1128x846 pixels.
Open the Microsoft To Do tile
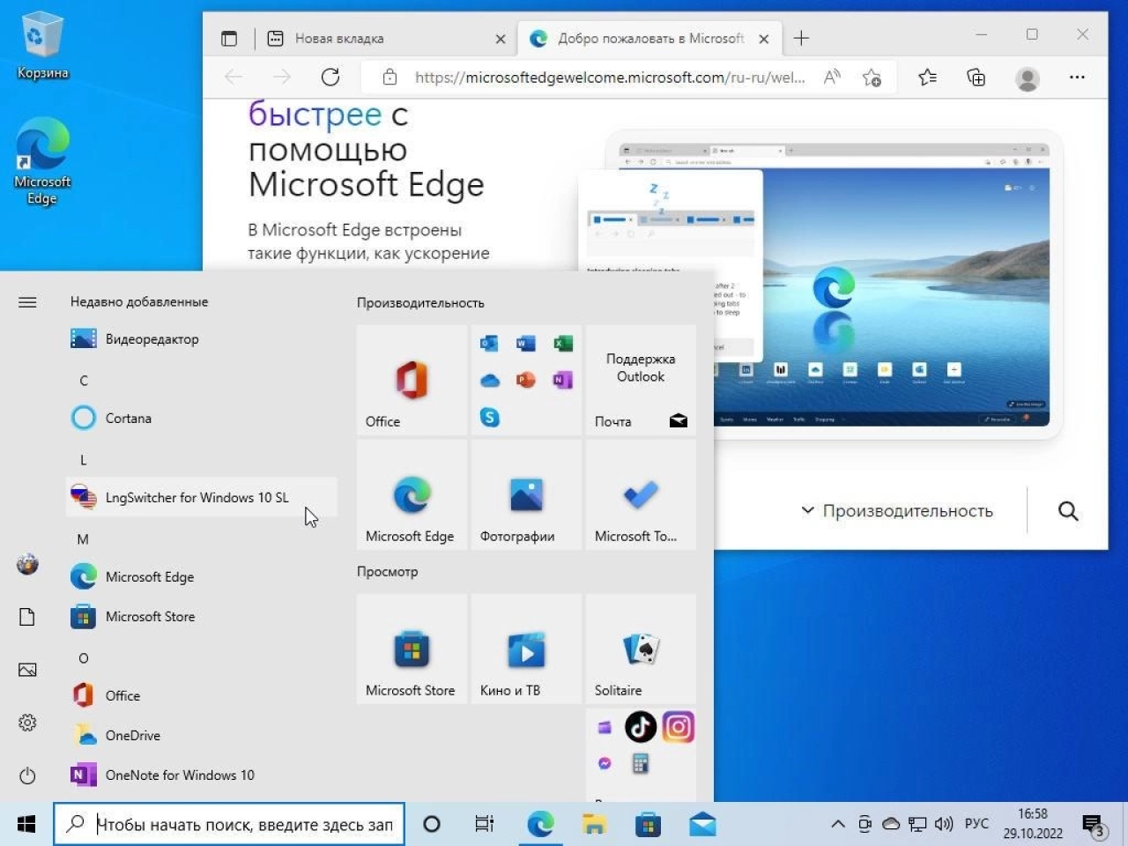pos(641,494)
